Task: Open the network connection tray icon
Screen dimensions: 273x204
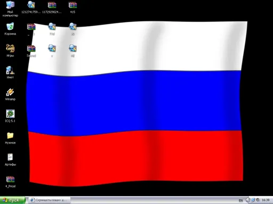Action: coord(253,200)
